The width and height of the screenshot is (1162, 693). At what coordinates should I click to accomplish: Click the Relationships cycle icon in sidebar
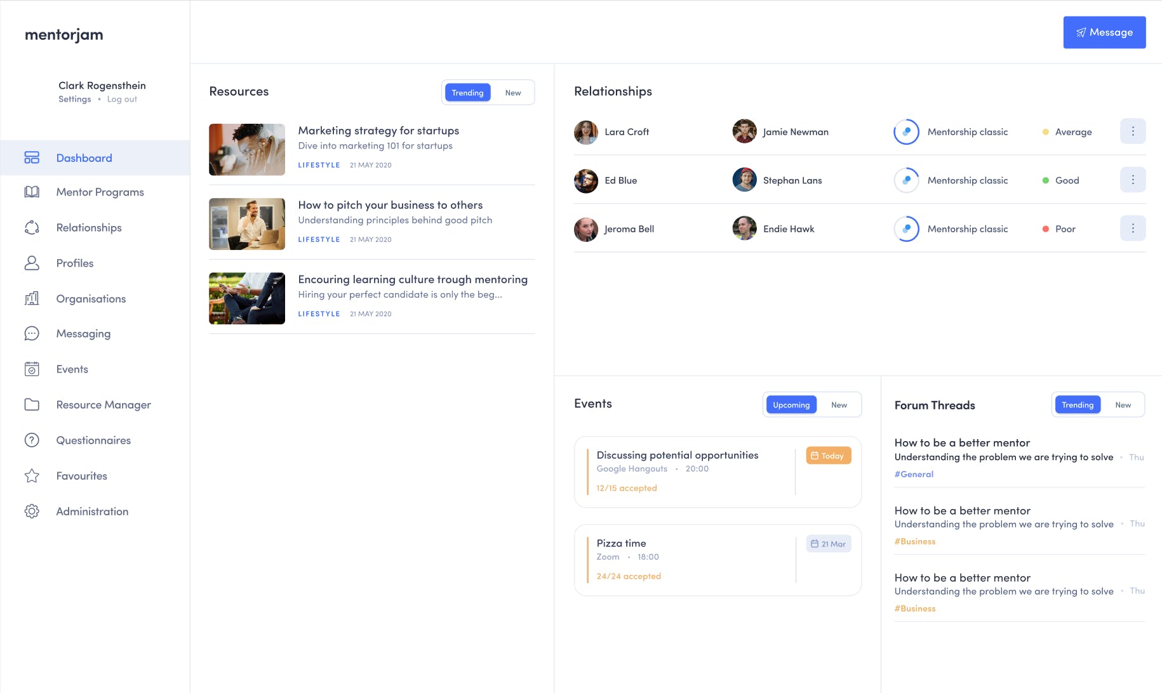click(x=32, y=227)
